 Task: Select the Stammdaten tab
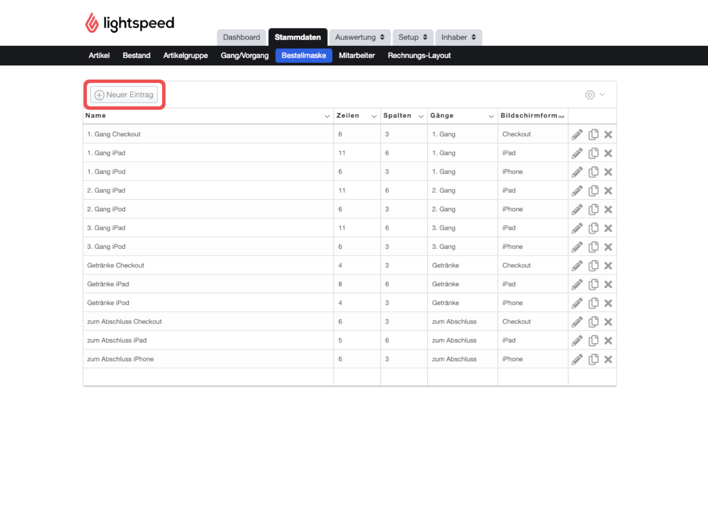click(298, 38)
